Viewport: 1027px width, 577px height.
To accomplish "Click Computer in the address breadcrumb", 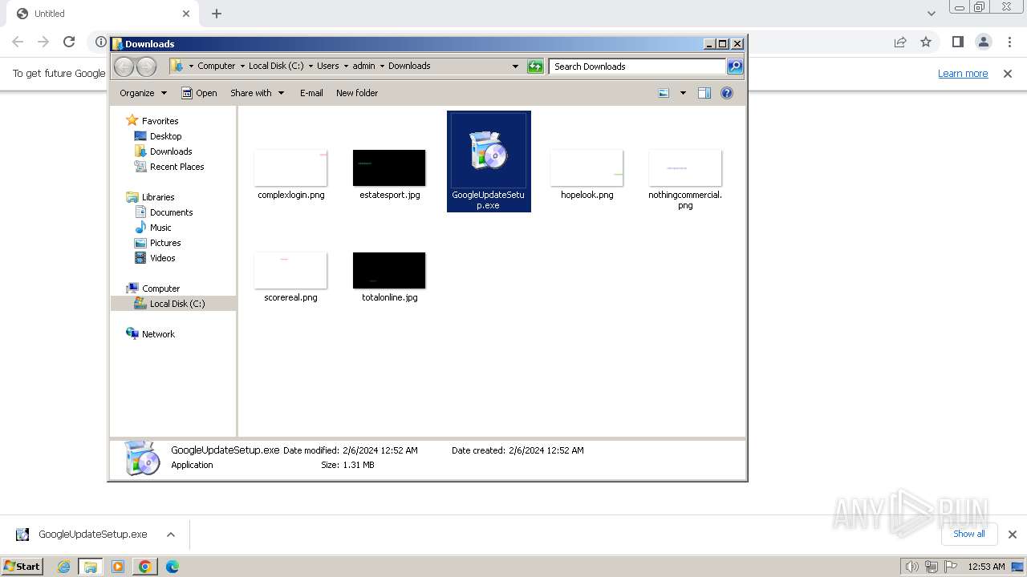I will tap(217, 66).
